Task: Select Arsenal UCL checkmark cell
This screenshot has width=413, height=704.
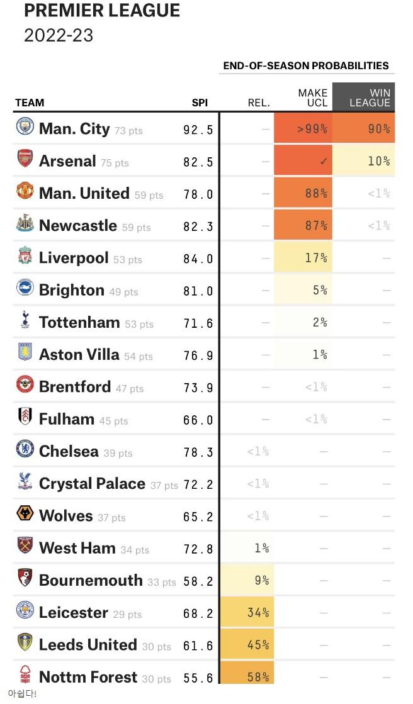Action: point(303,160)
